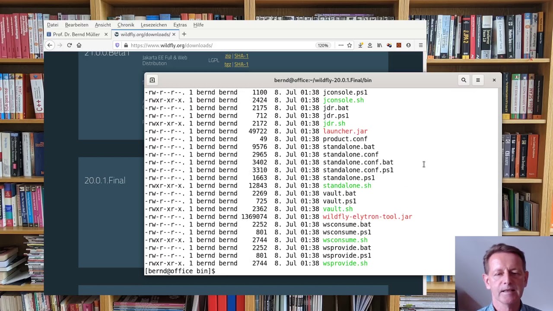Open the Firefox downloads arrow panel
553x311 pixels.
(x=360, y=45)
